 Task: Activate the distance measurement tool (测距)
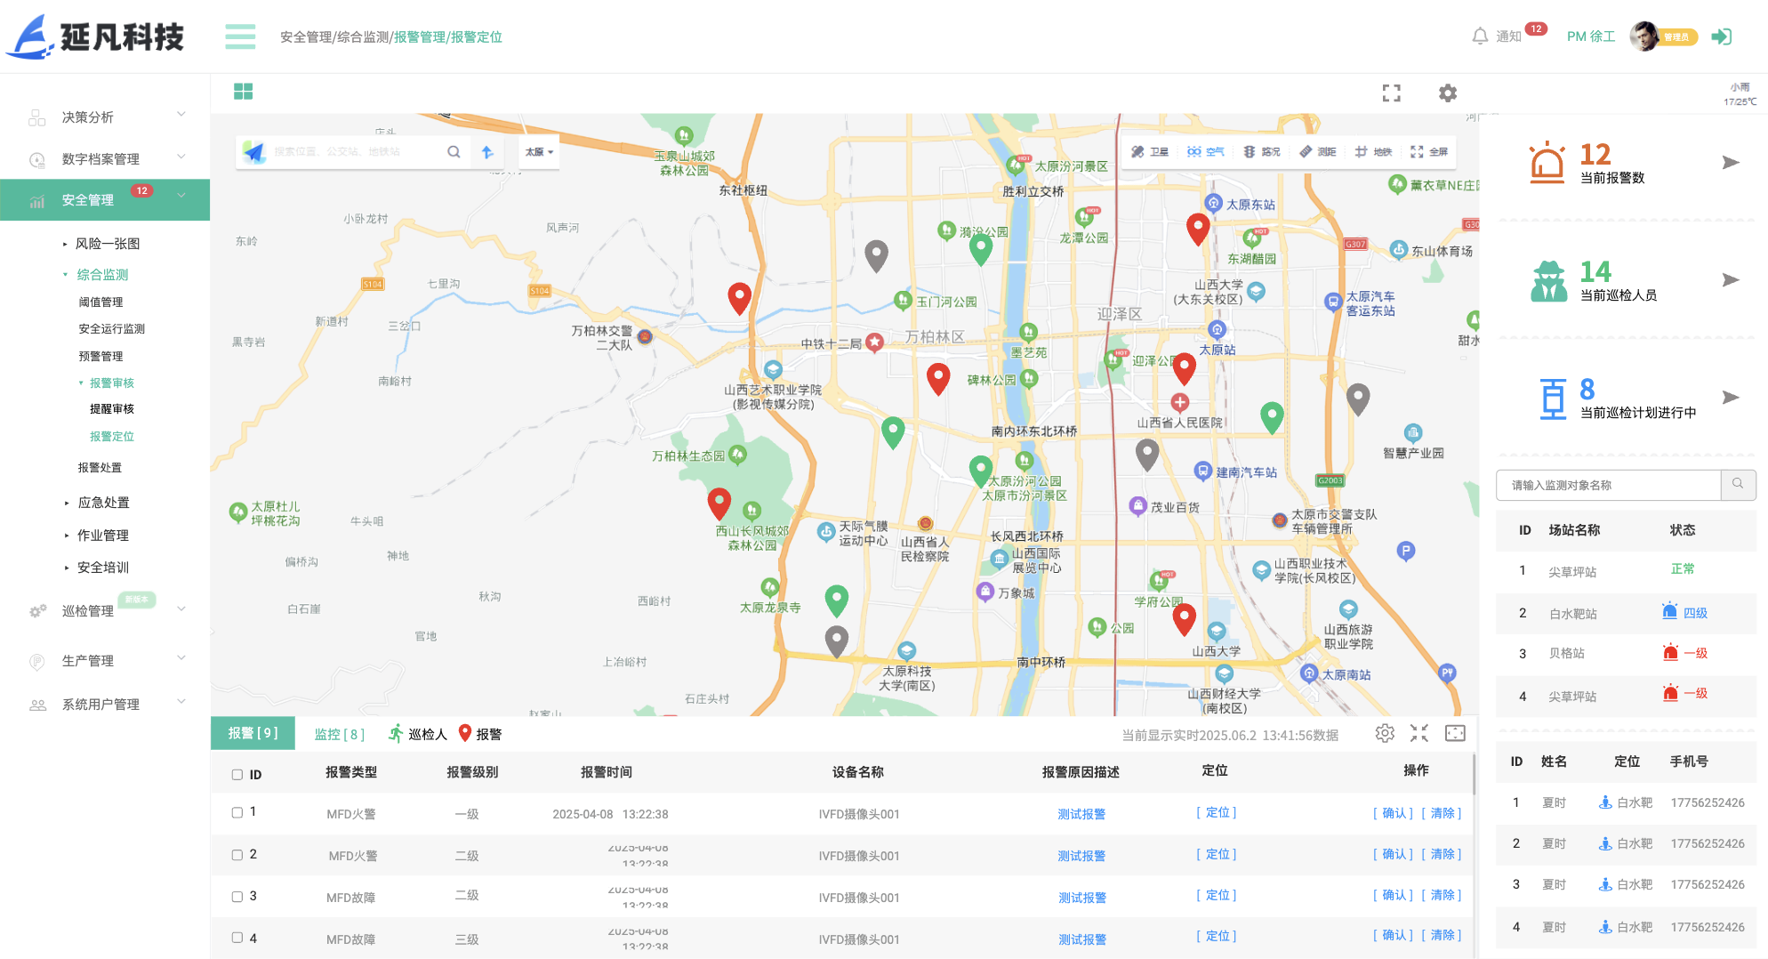point(1317,151)
